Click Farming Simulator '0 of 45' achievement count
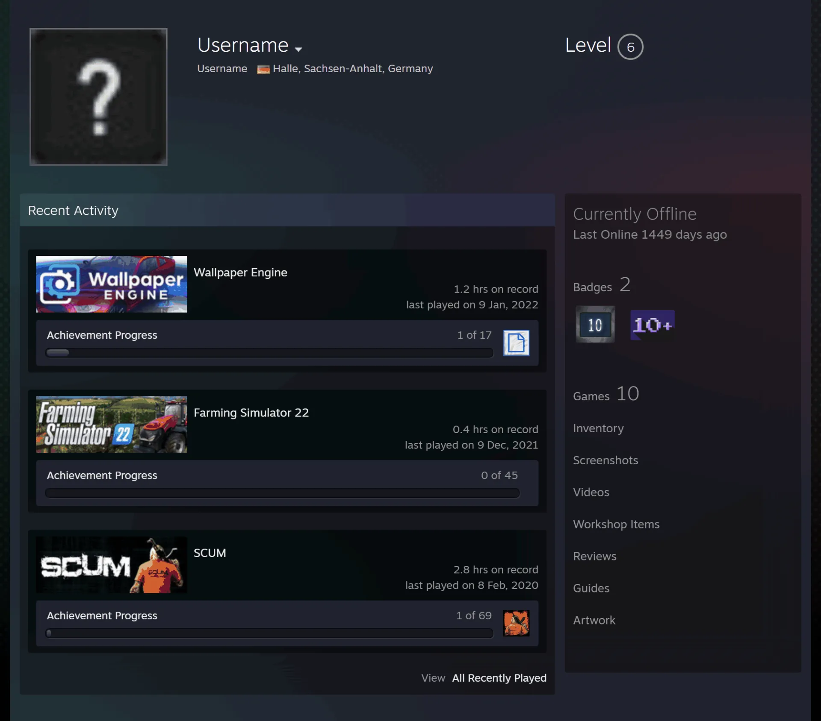821x721 pixels. click(499, 475)
